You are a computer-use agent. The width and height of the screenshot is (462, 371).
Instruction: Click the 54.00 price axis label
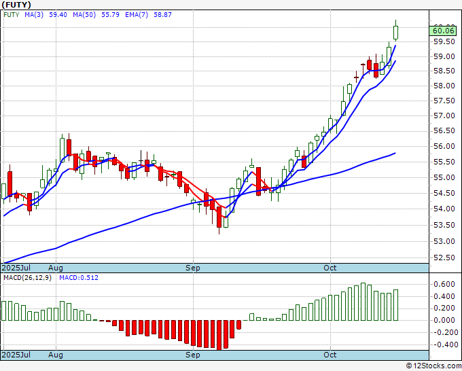coord(444,209)
